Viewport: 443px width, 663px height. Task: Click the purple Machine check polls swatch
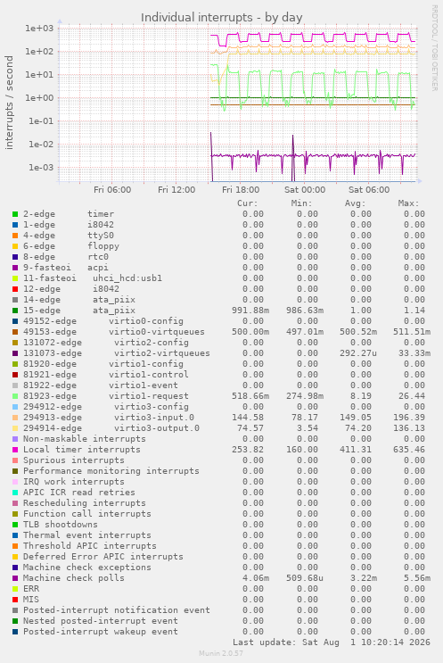[15, 578]
